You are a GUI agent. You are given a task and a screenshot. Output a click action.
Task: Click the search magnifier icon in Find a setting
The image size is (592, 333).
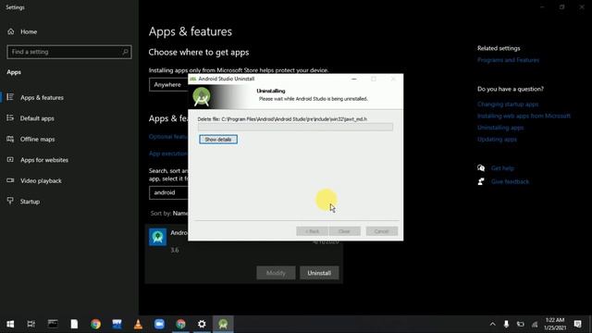coord(125,52)
